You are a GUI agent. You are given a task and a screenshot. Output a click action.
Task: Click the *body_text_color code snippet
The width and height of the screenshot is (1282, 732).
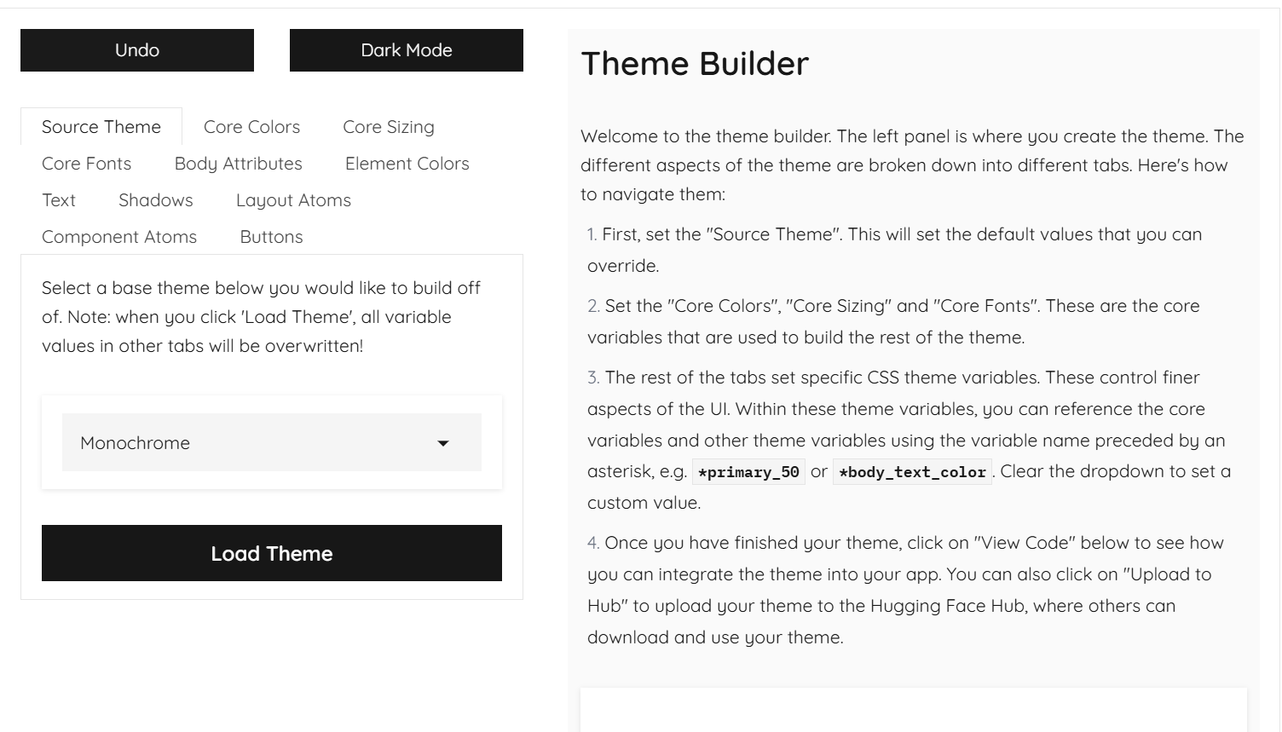click(x=911, y=472)
